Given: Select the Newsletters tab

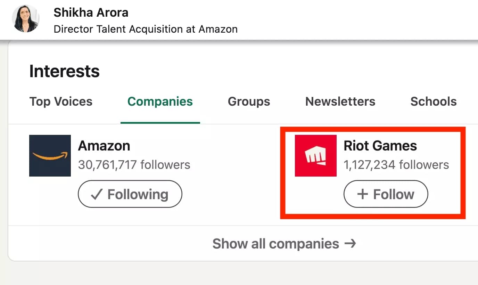Looking at the screenshot, I should tap(340, 101).
